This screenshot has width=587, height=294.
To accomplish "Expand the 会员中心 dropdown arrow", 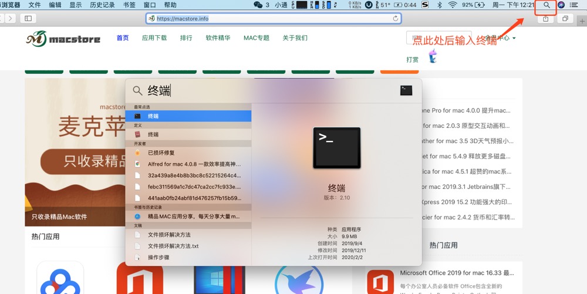I will [514, 38].
